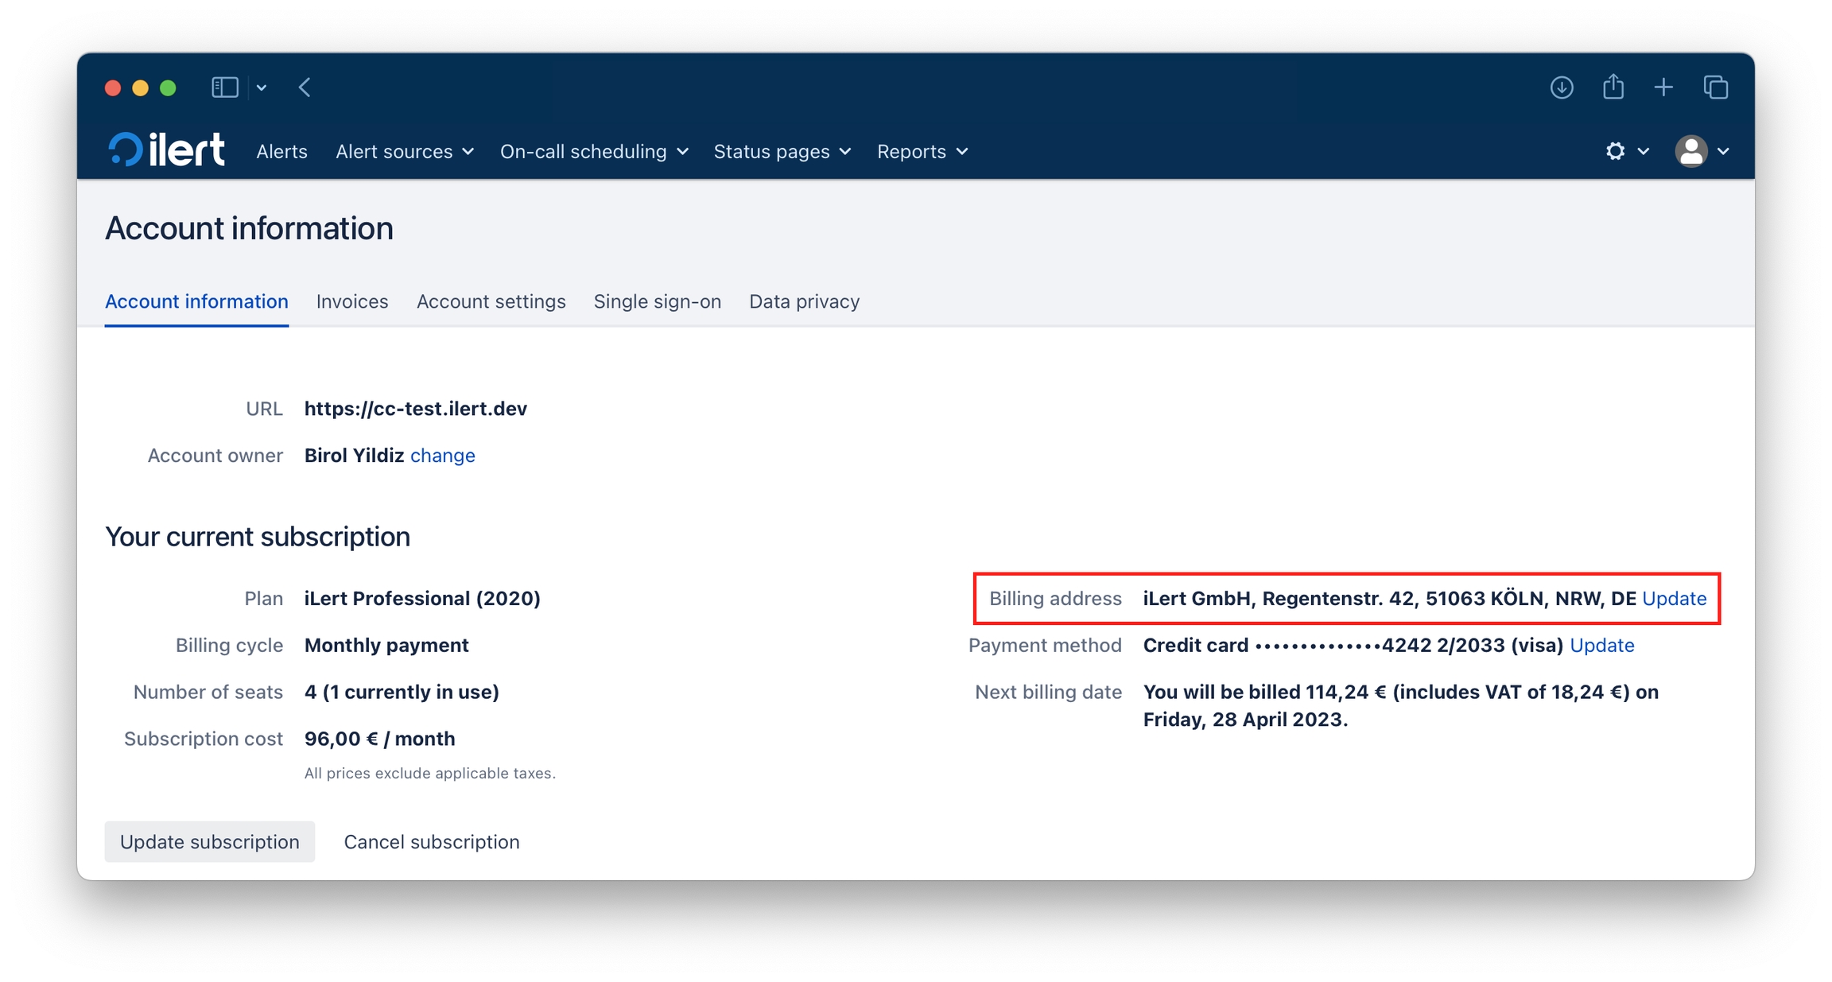Click the browser share icon
Viewport: 1832px width, 982px height.
point(1613,87)
